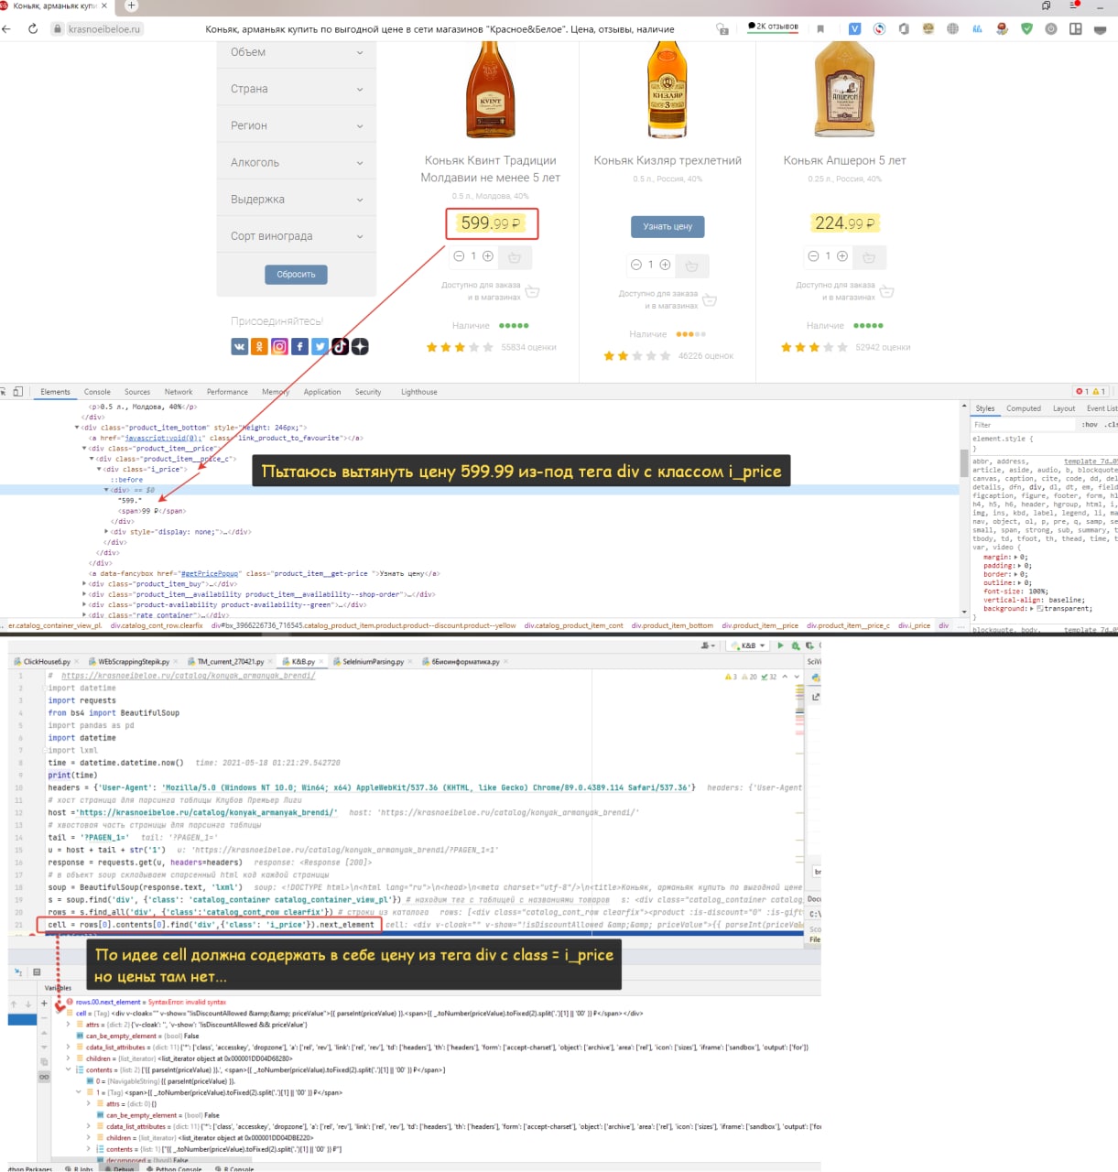Open the 2K отзывов reviews badge
The image size is (1118, 1172).
tap(773, 27)
